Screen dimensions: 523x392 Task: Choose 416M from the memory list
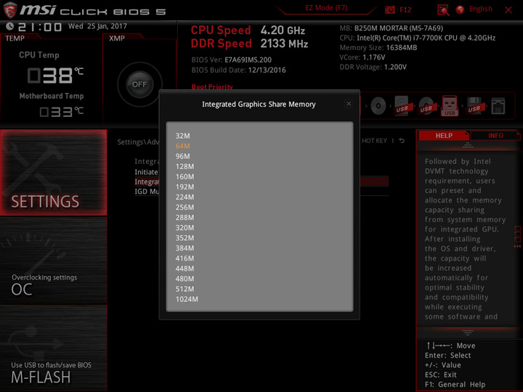[x=185, y=258]
